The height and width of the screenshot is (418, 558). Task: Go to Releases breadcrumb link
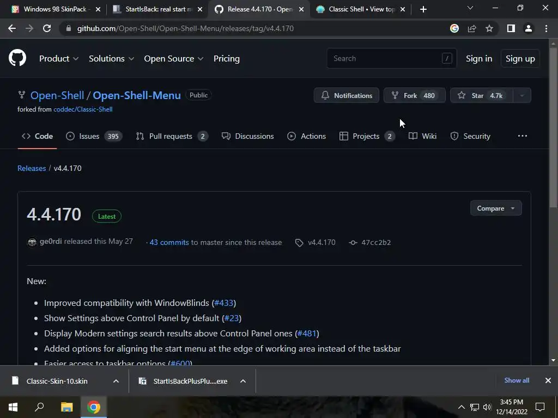32,169
